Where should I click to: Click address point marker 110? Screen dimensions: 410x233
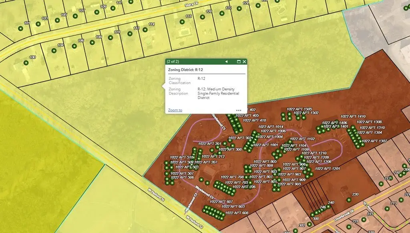tap(111, 38)
